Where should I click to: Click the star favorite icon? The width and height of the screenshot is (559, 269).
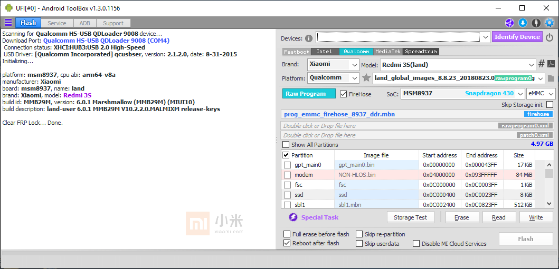366,78
